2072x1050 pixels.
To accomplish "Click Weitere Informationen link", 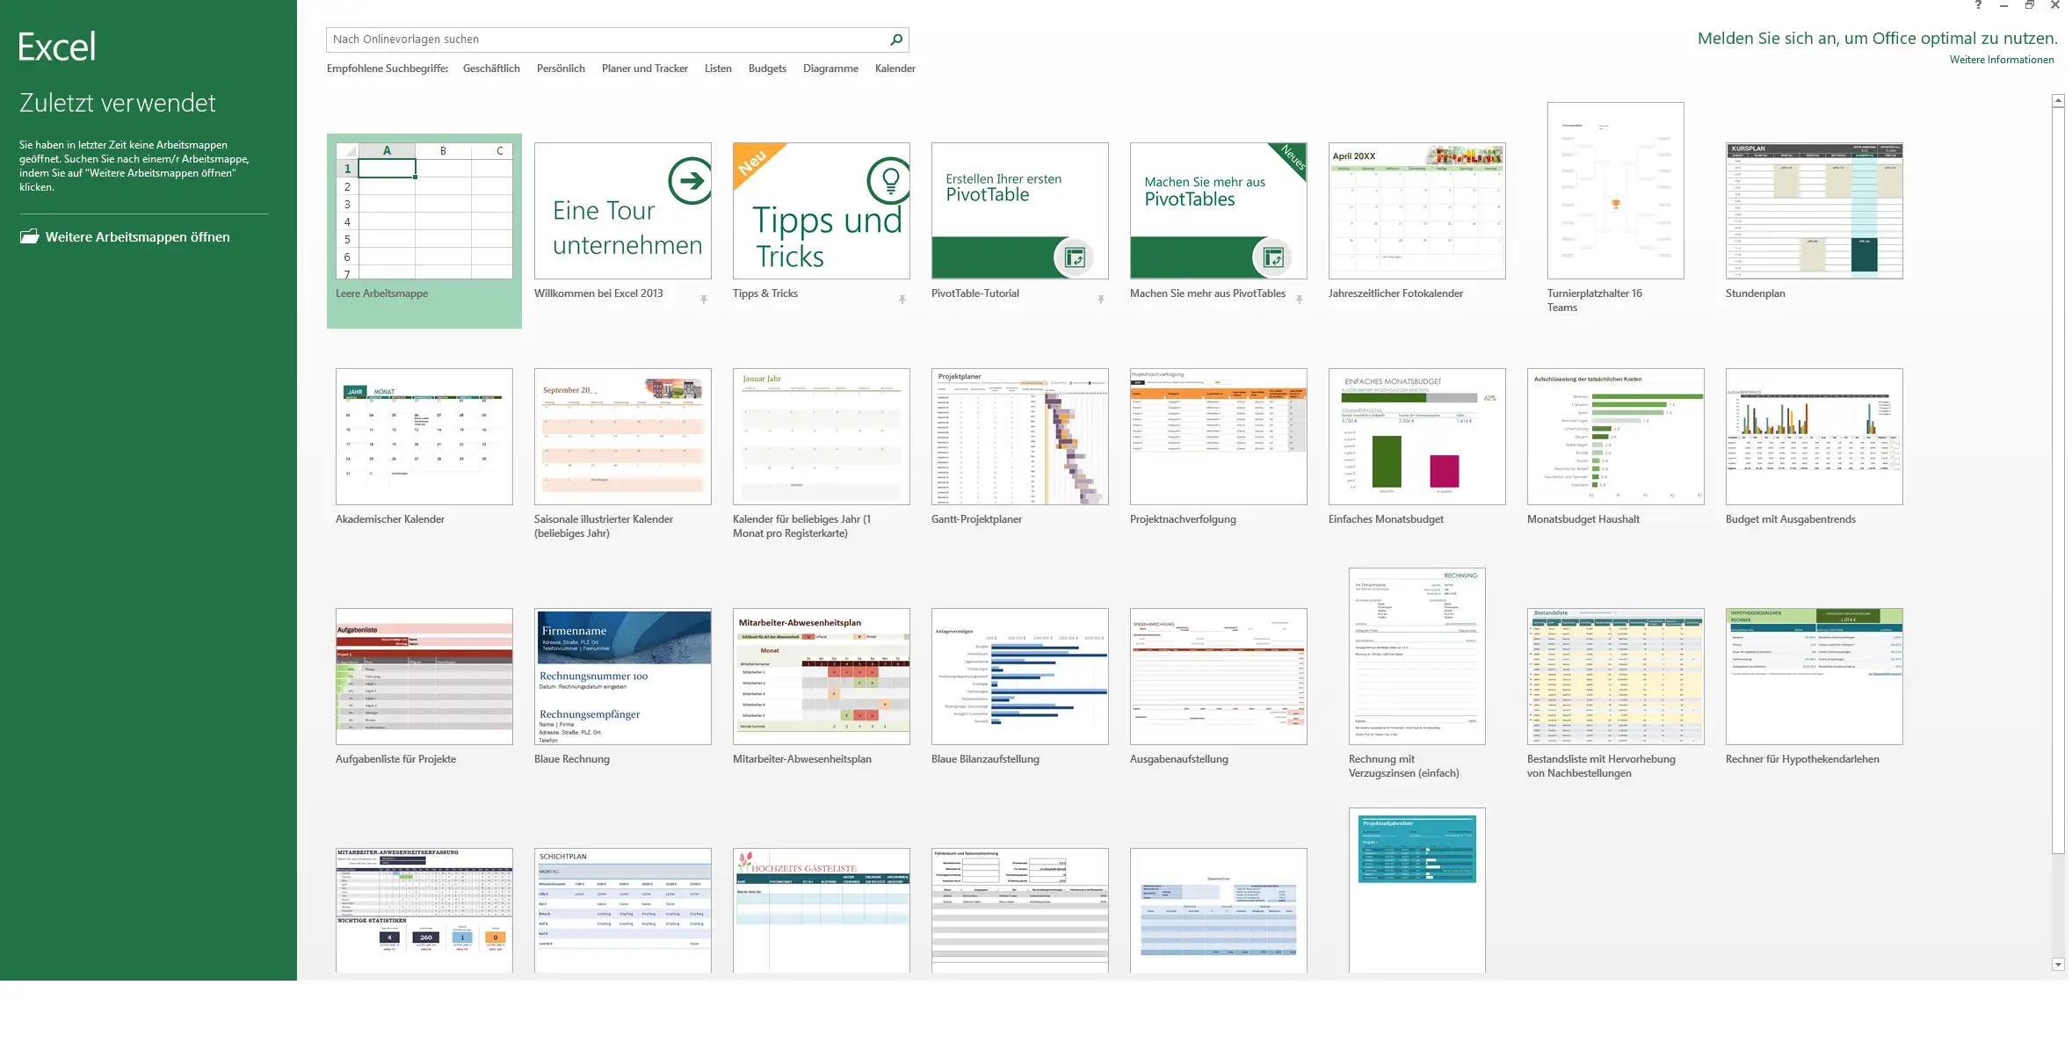I will 2001,60.
